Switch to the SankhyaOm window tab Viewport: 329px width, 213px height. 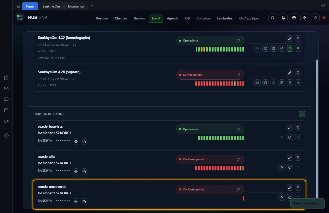tap(51, 6)
